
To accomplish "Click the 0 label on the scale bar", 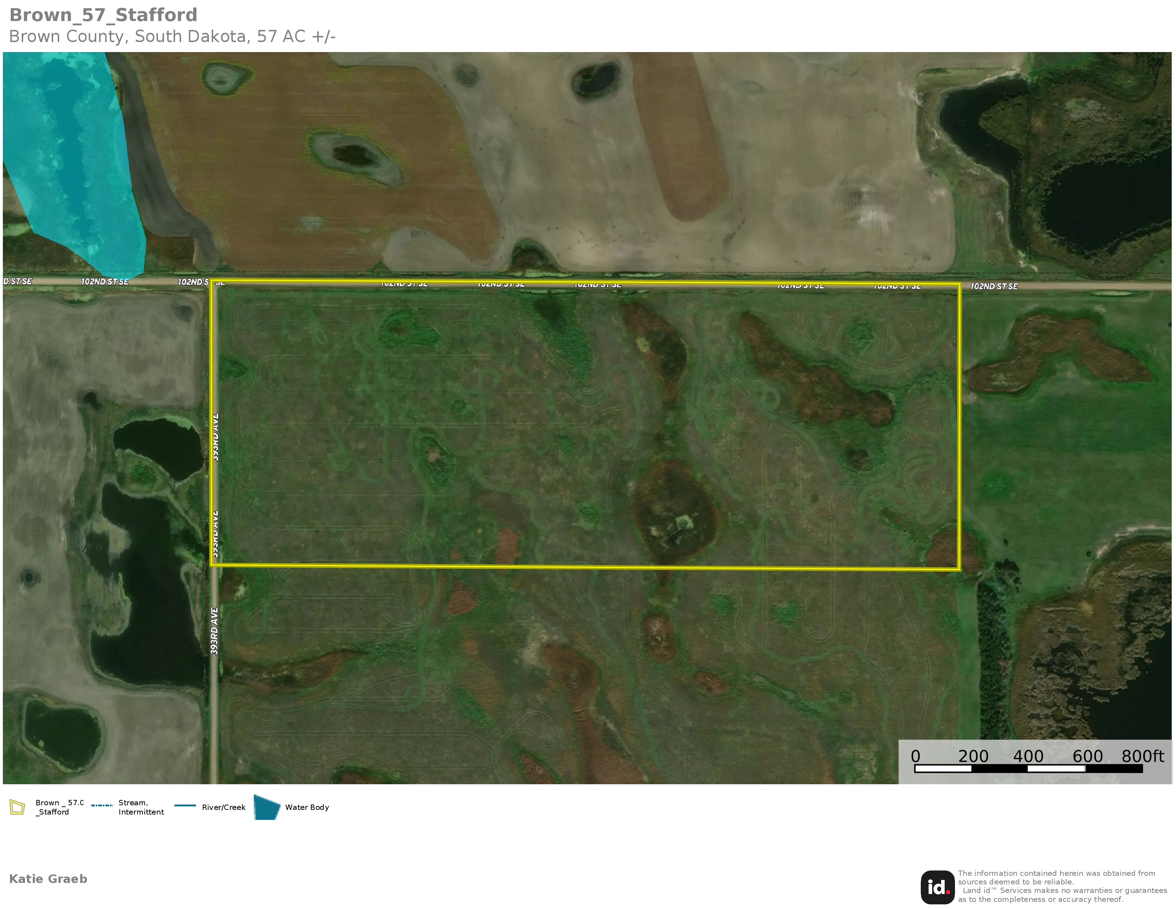I will click(x=915, y=756).
